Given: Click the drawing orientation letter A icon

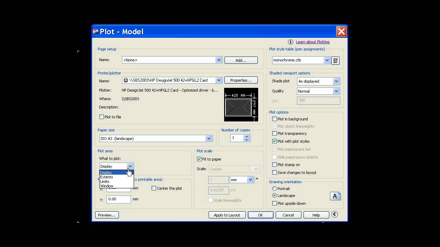Looking at the screenshot, I should (x=335, y=196).
